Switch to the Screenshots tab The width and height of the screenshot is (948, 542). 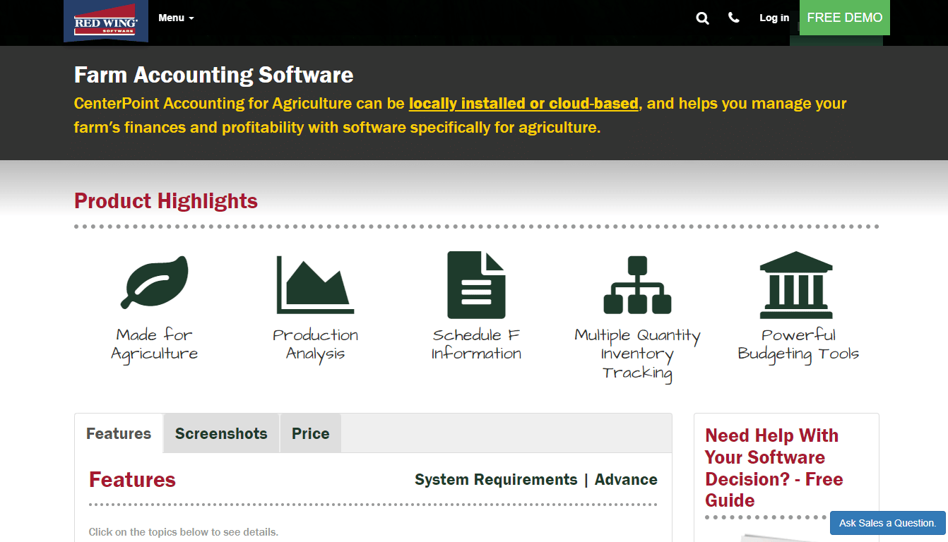coord(221,433)
